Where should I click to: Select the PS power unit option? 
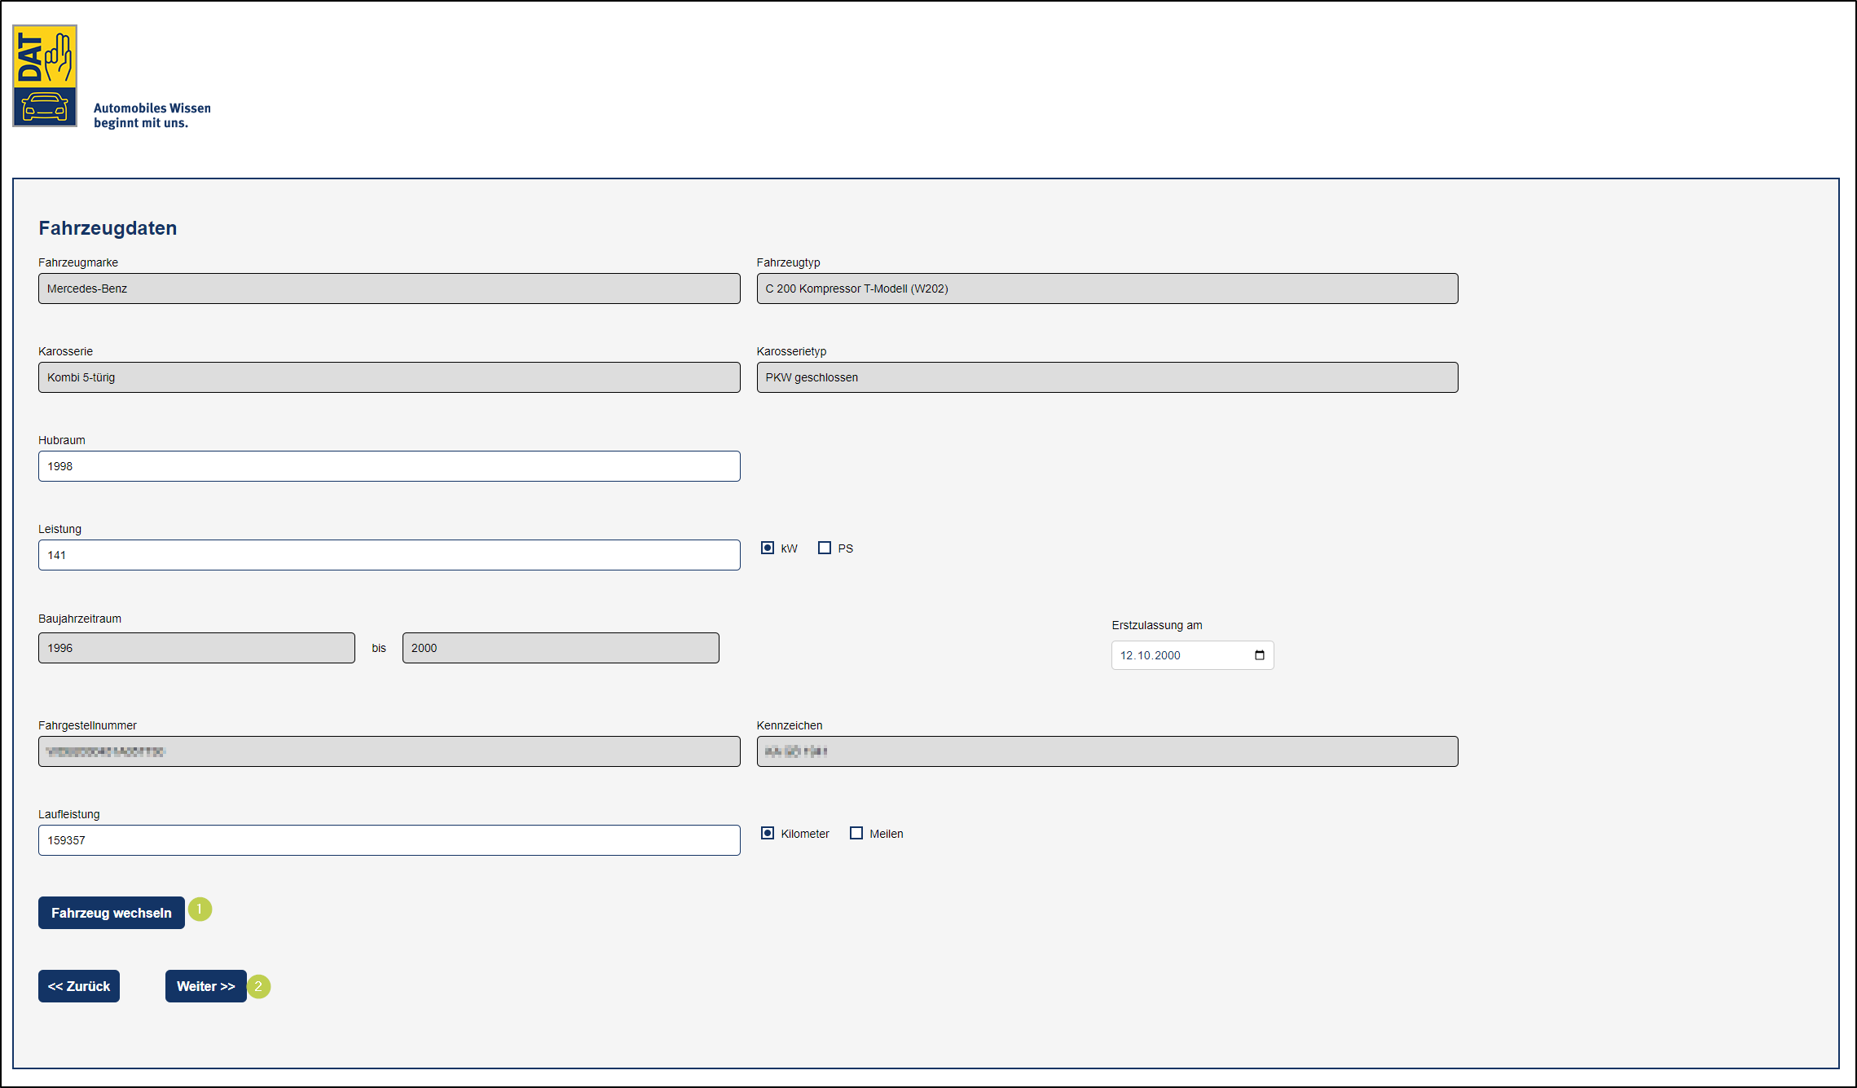pos(825,548)
